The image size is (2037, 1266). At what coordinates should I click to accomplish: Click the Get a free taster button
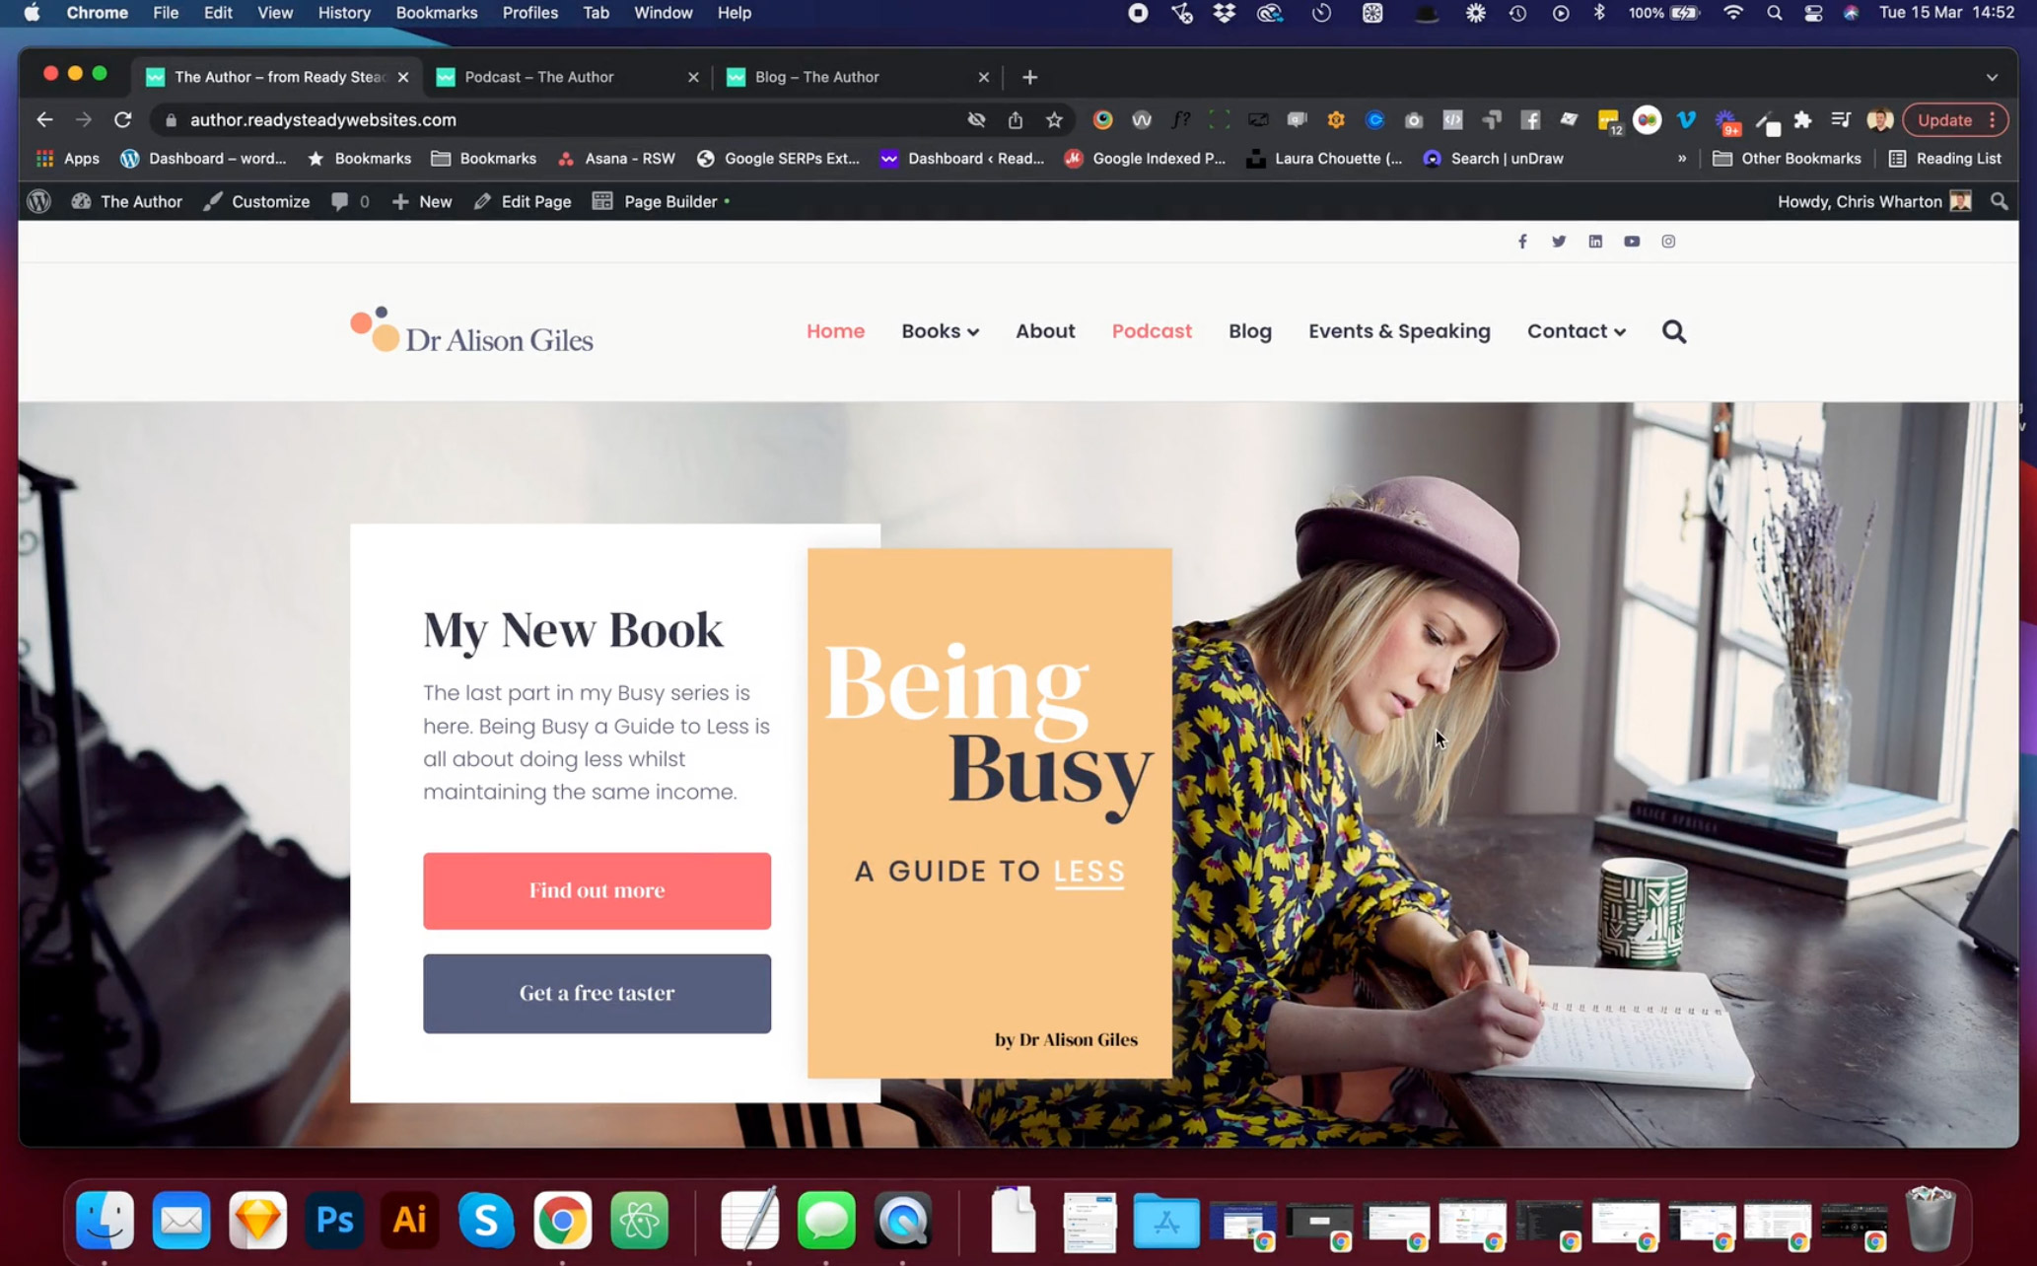pos(597,993)
